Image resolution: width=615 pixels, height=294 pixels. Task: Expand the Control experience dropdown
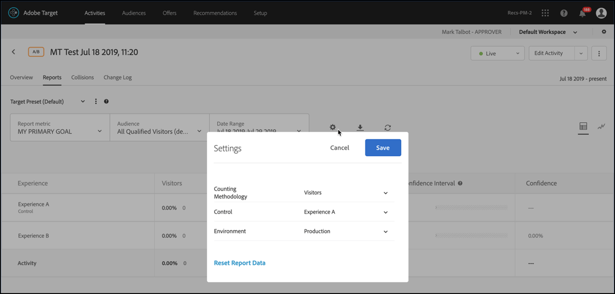(x=346, y=212)
